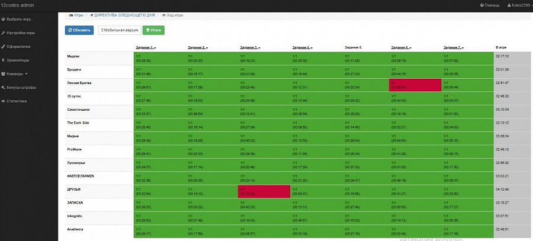The width and height of the screenshot is (533, 241).
Task: Select the #АВТОЕЛКАМZK team name
Action: click(81, 176)
